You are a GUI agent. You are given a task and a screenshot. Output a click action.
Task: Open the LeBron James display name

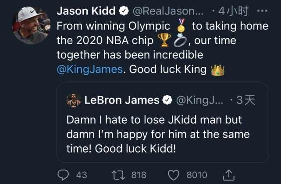[121, 101]
